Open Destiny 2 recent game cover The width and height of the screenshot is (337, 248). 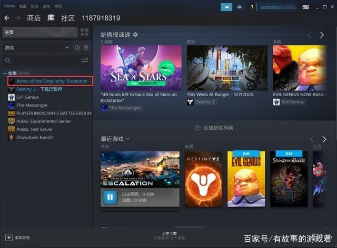tap(204, 179)
